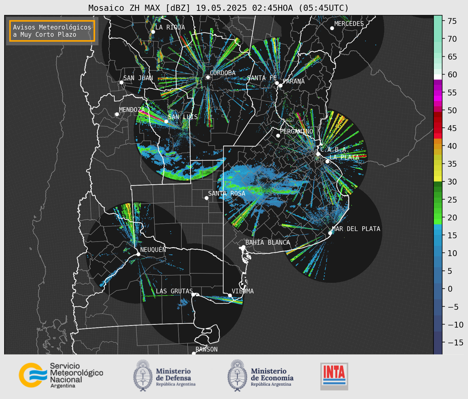Click the SANTA ROSA map label

[227, 193]
